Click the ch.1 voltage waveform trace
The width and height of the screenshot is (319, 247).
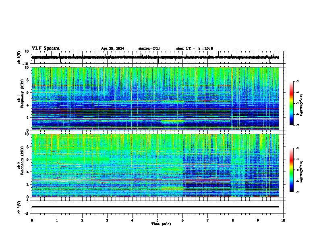tap(155, 57)
